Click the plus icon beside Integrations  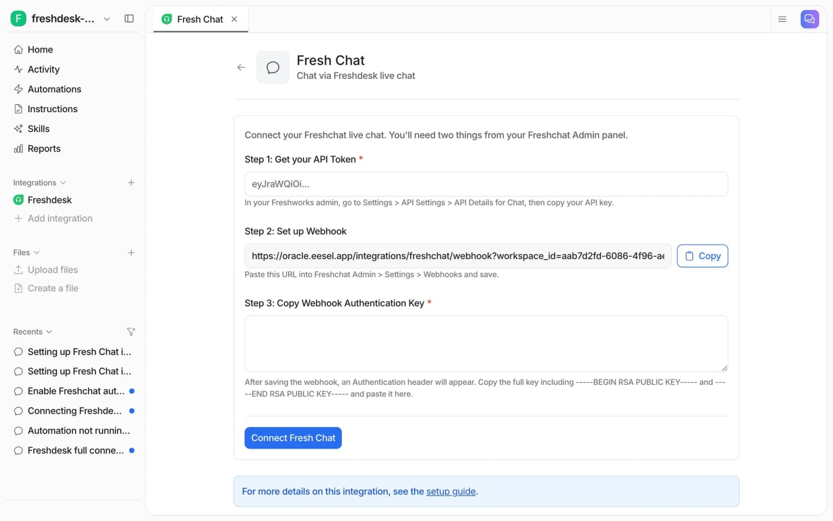coord(131,183)
